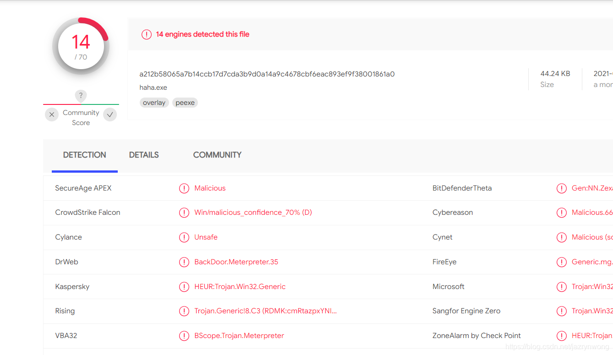Click the warning icon in CrowdStrike Falcon row
613x355 pixels.
click(x=184, y=213)
